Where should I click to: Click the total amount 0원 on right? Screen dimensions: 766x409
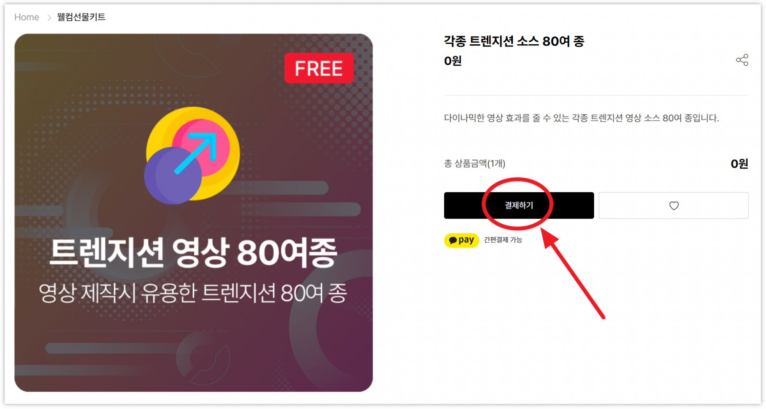[x=739, y=164]
